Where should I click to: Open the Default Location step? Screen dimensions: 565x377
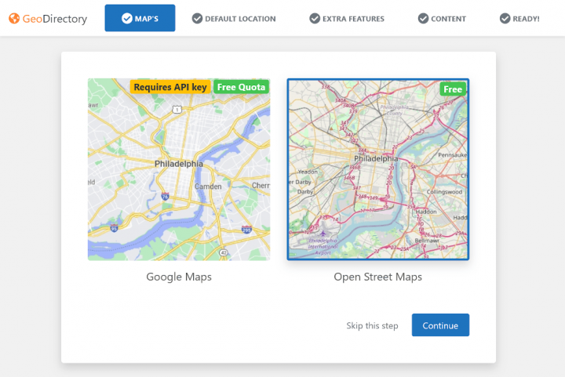(x=239, y=19)
